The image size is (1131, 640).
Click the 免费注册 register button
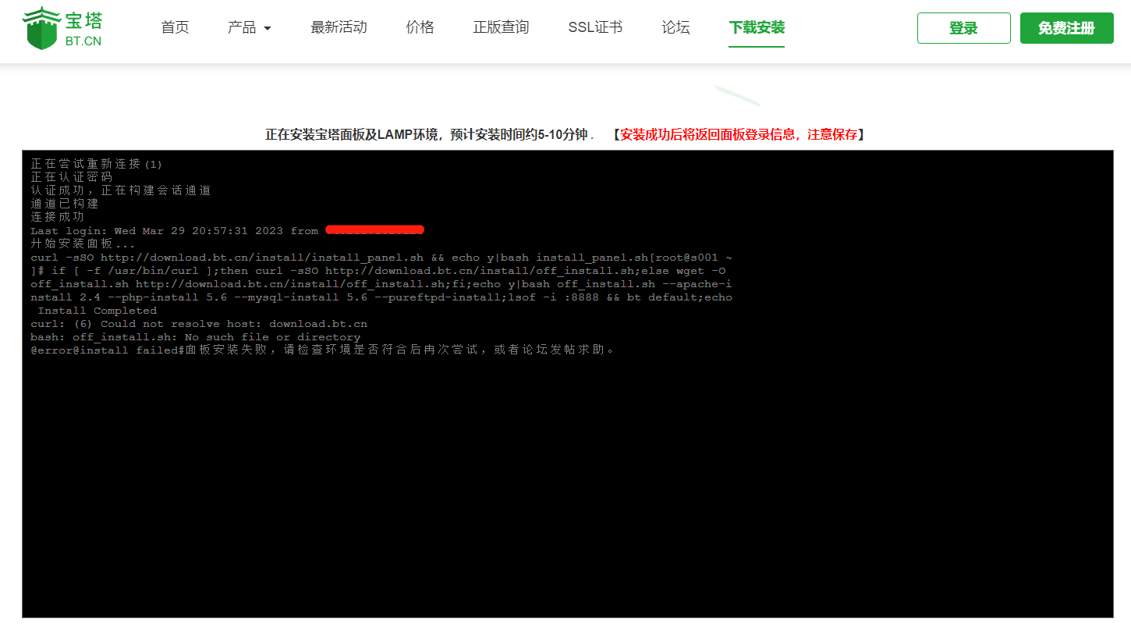[x=1066, y=28]
